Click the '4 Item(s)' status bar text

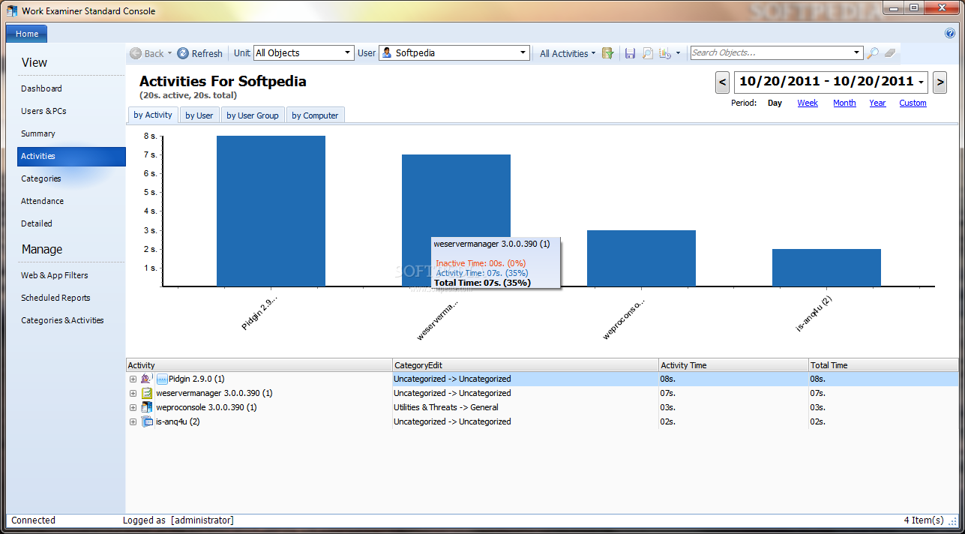924,520
